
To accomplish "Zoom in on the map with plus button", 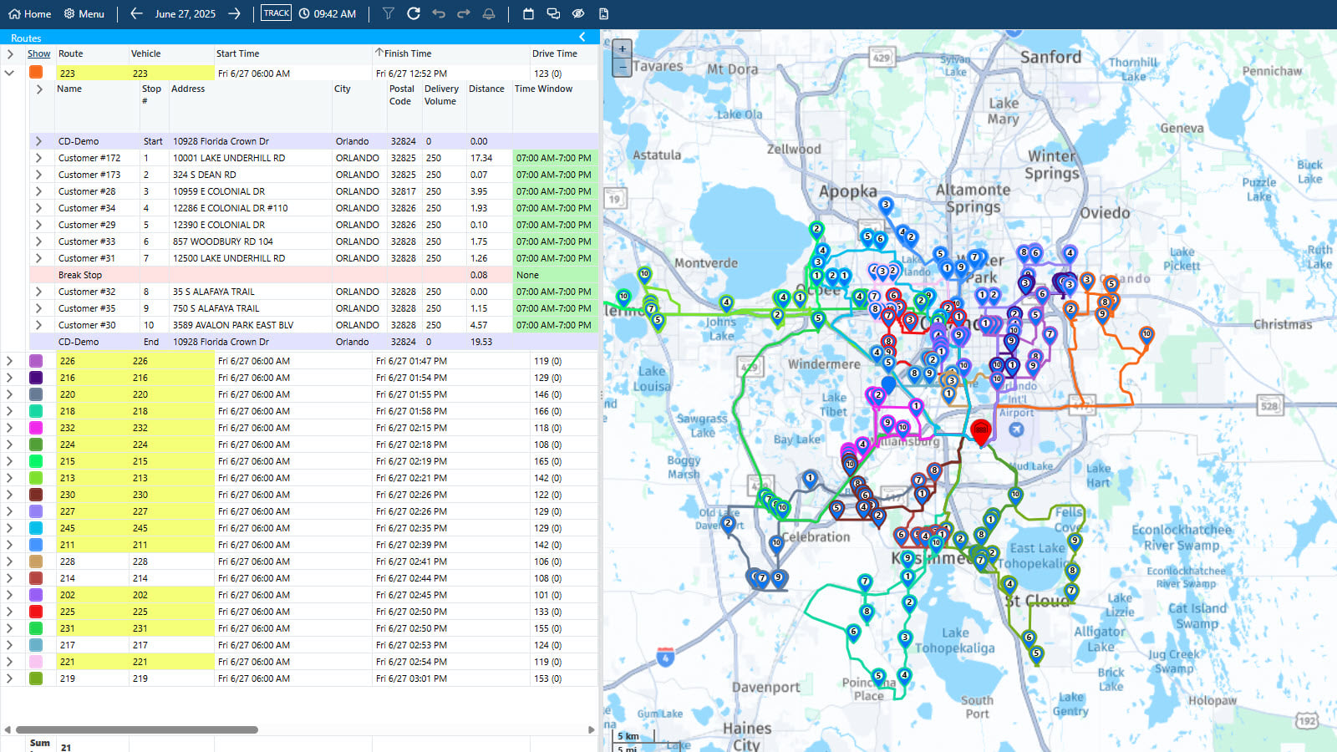I will tap(622, 49).
